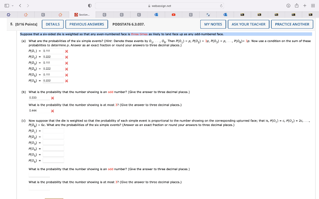The width and height of the screenshot is (319, 199).
Task: Click the empty part (c) P(O3) field
Action: pyautogui.click(x=53, y=142)
